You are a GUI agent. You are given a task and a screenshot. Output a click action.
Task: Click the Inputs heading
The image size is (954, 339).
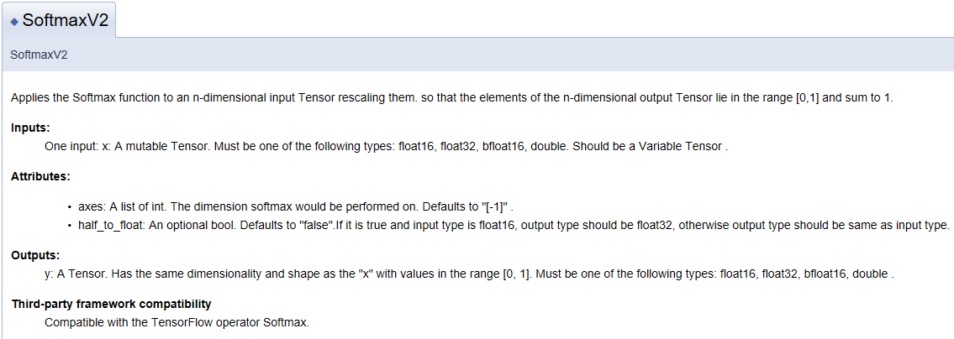[30, 128]
